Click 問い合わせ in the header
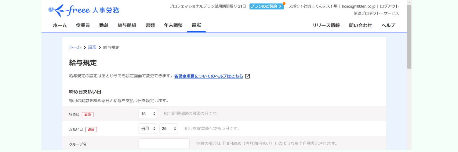The width and height of the screenshot is (458, 152). tap(361, 26)
